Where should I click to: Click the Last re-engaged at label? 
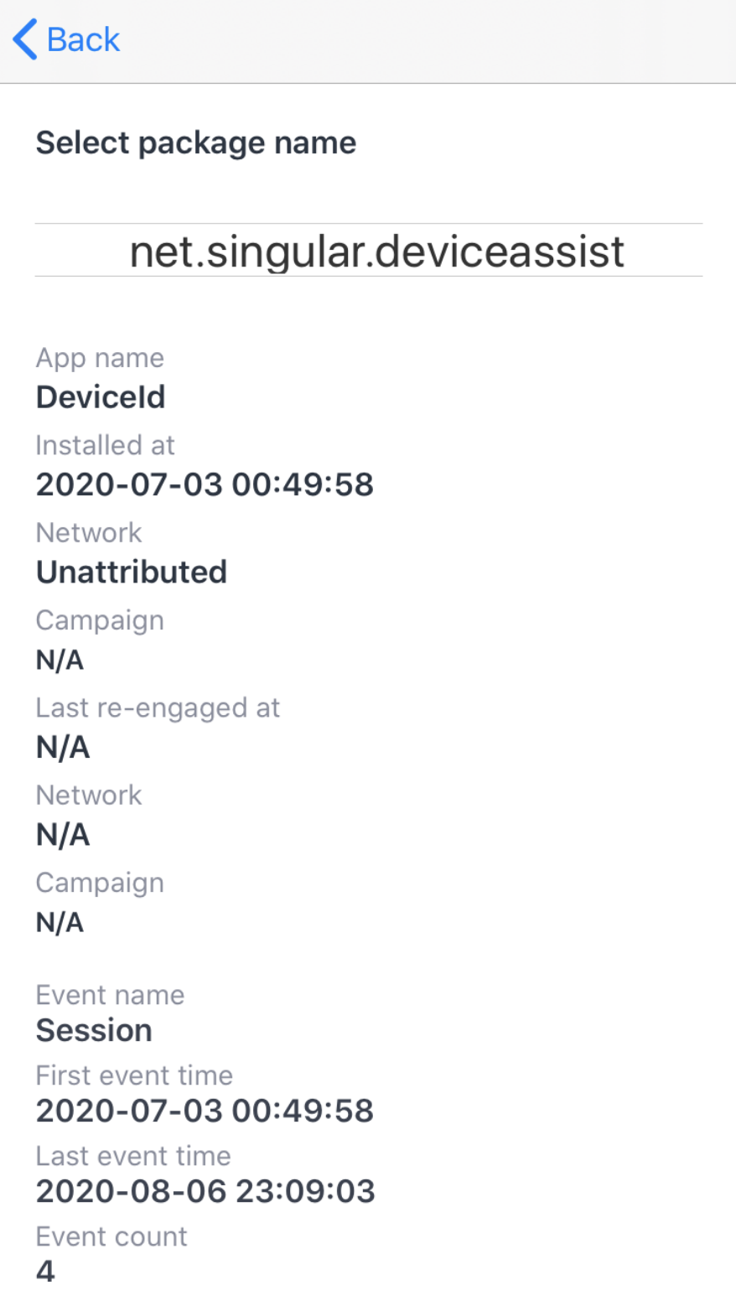point(158,707)
